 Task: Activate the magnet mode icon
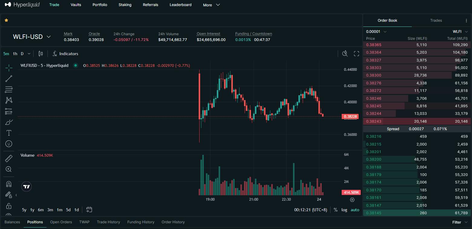coord(9,184)
